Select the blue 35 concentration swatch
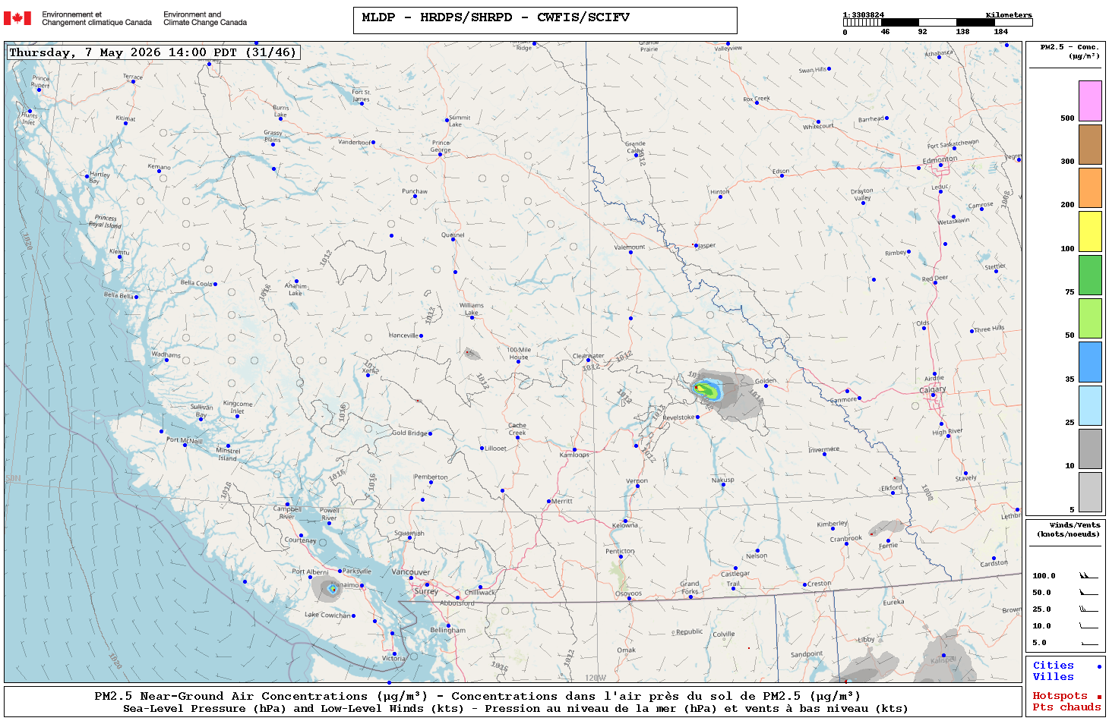The image size is (1109, 721). click(x=1090, y=362)
